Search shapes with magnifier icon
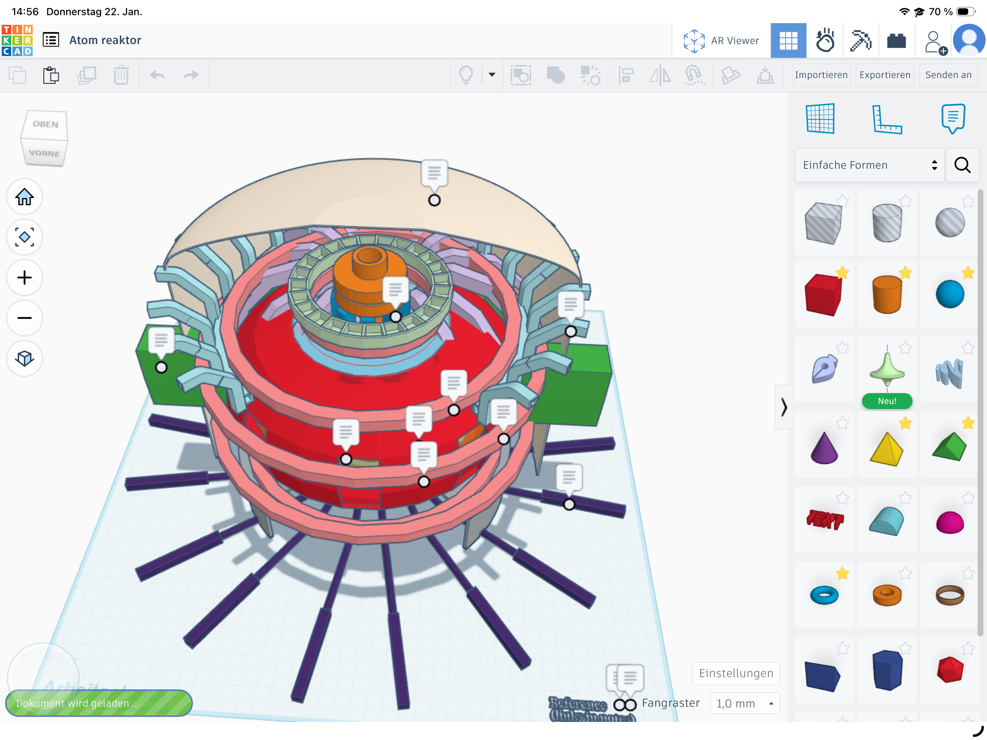 962,165
